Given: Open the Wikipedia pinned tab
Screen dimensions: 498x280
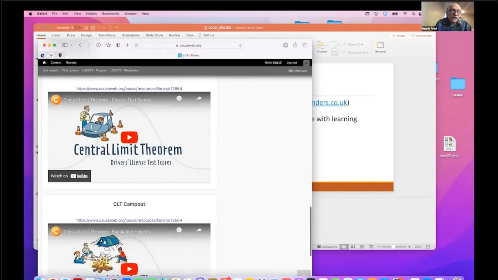Looking at the screenshot, I should click(x=51, y=55).
